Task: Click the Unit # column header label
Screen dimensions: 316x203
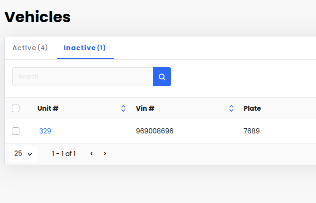Action: click(x=48, y=108)
